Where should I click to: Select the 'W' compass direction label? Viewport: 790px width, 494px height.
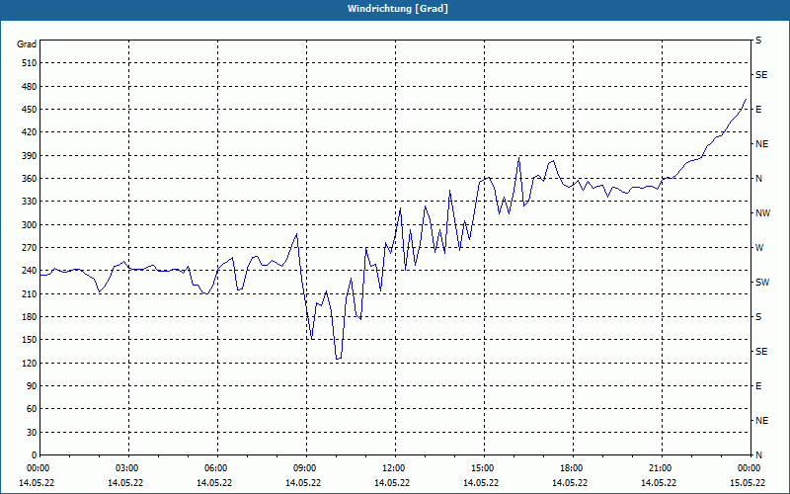click(759, 248)
